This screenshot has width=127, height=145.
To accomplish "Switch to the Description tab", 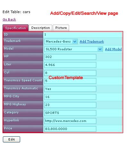I will coord(41,28).
